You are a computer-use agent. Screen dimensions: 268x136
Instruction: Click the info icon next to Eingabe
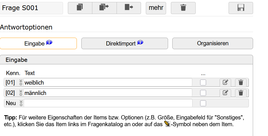click(49, 43)
